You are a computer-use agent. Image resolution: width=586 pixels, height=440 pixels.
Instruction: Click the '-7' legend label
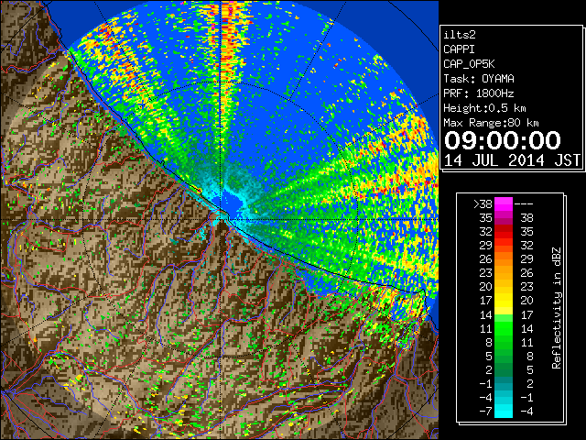pos(485,412)
